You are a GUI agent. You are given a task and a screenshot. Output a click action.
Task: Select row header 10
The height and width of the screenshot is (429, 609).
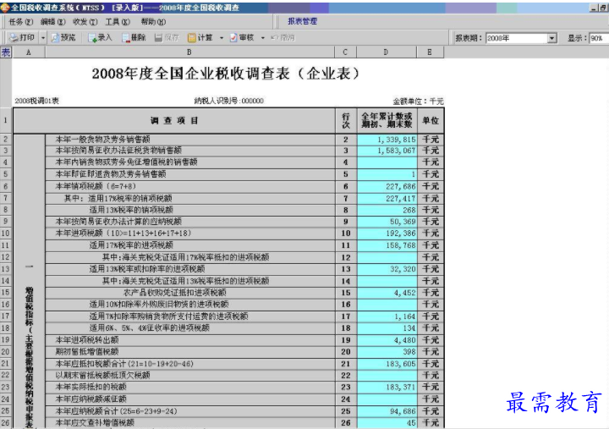click(6, 234)
